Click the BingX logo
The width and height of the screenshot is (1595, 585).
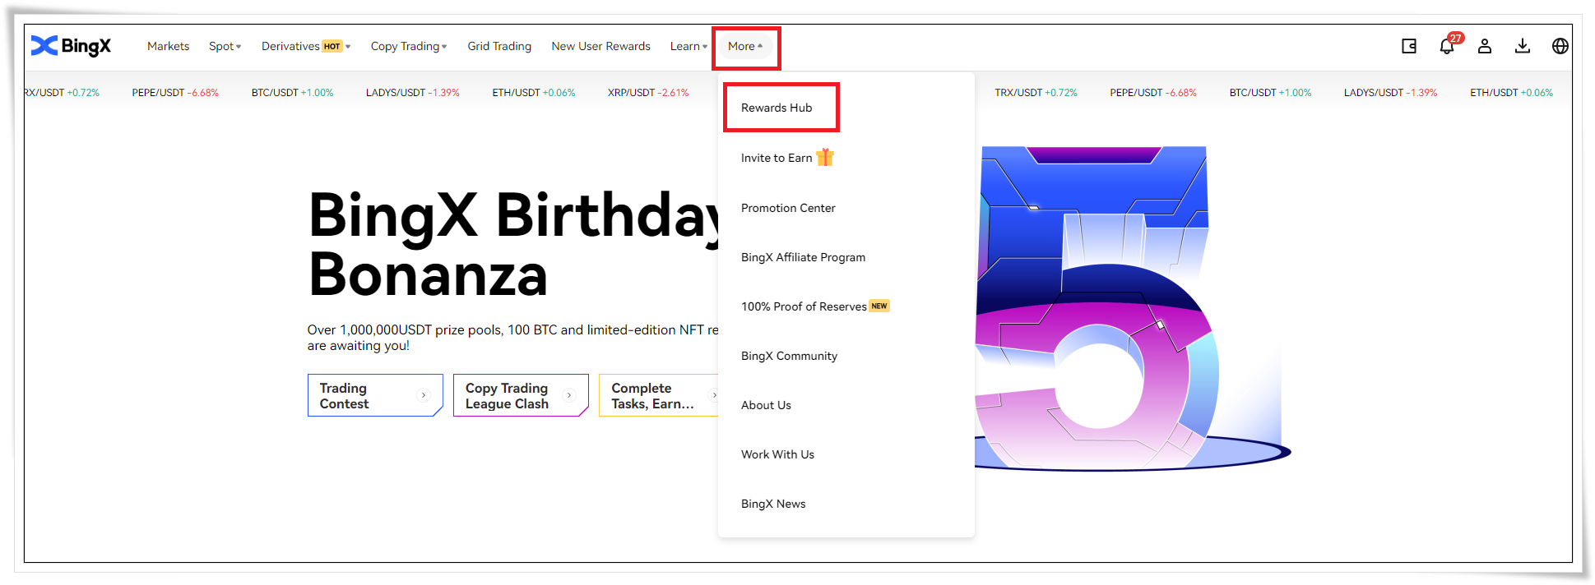click(71, 46)
